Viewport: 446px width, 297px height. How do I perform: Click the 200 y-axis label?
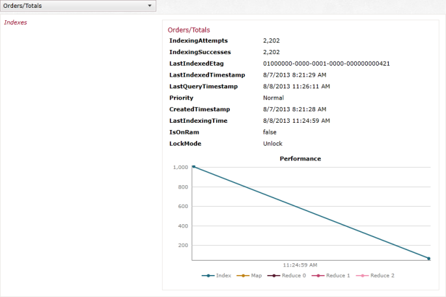click(183, 245)
